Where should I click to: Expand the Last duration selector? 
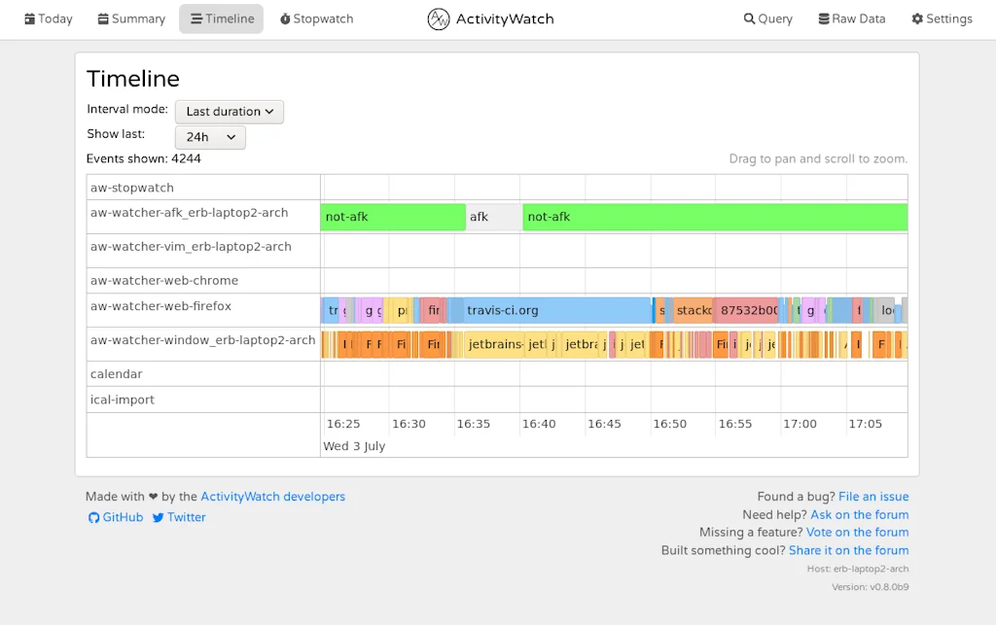tap(229, 111)
